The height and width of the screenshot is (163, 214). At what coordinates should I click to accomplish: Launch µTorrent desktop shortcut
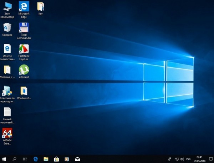[24, 72]
